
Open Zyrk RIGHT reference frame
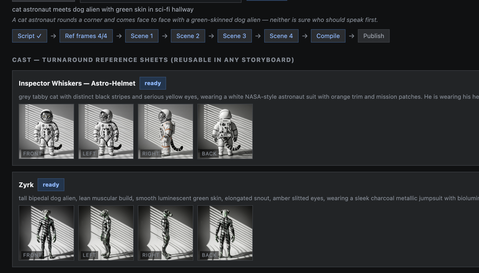(x=166, y=233)
